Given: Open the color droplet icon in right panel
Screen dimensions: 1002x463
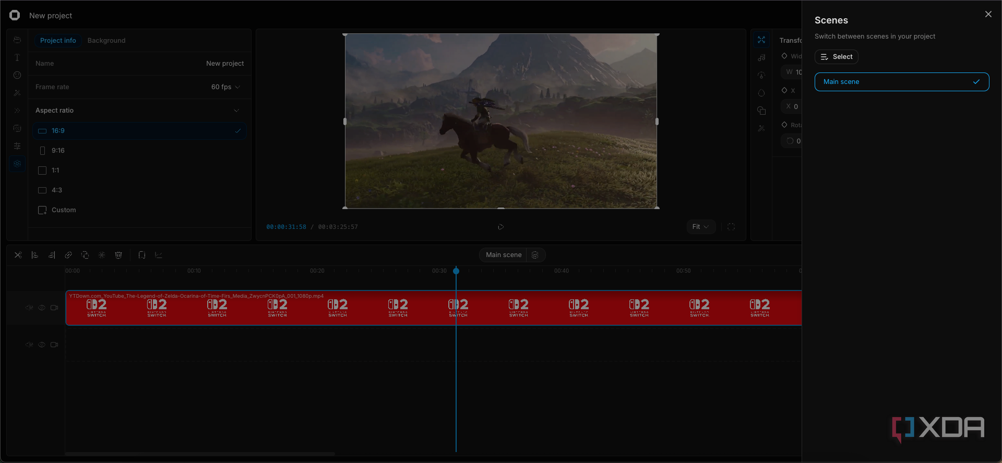Looking at the screenshot, I should click(761, 93).
